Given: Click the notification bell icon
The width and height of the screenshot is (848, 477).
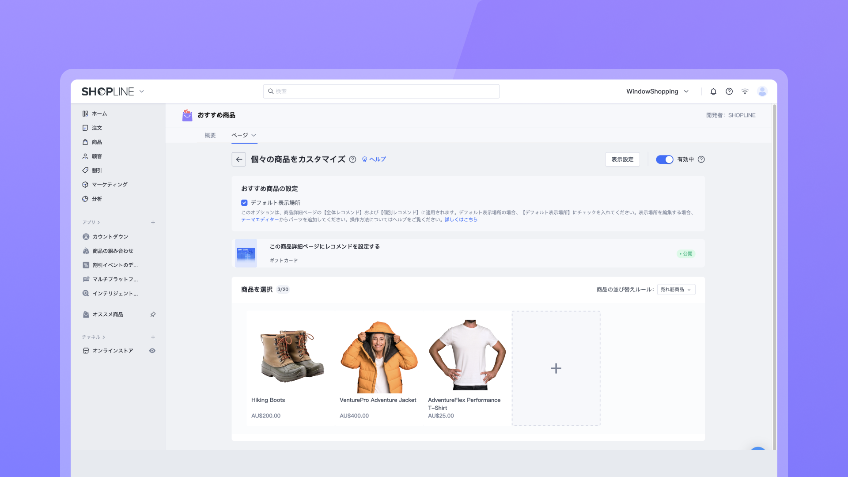Looking at the screenshot, I should (x=713, y=91).
